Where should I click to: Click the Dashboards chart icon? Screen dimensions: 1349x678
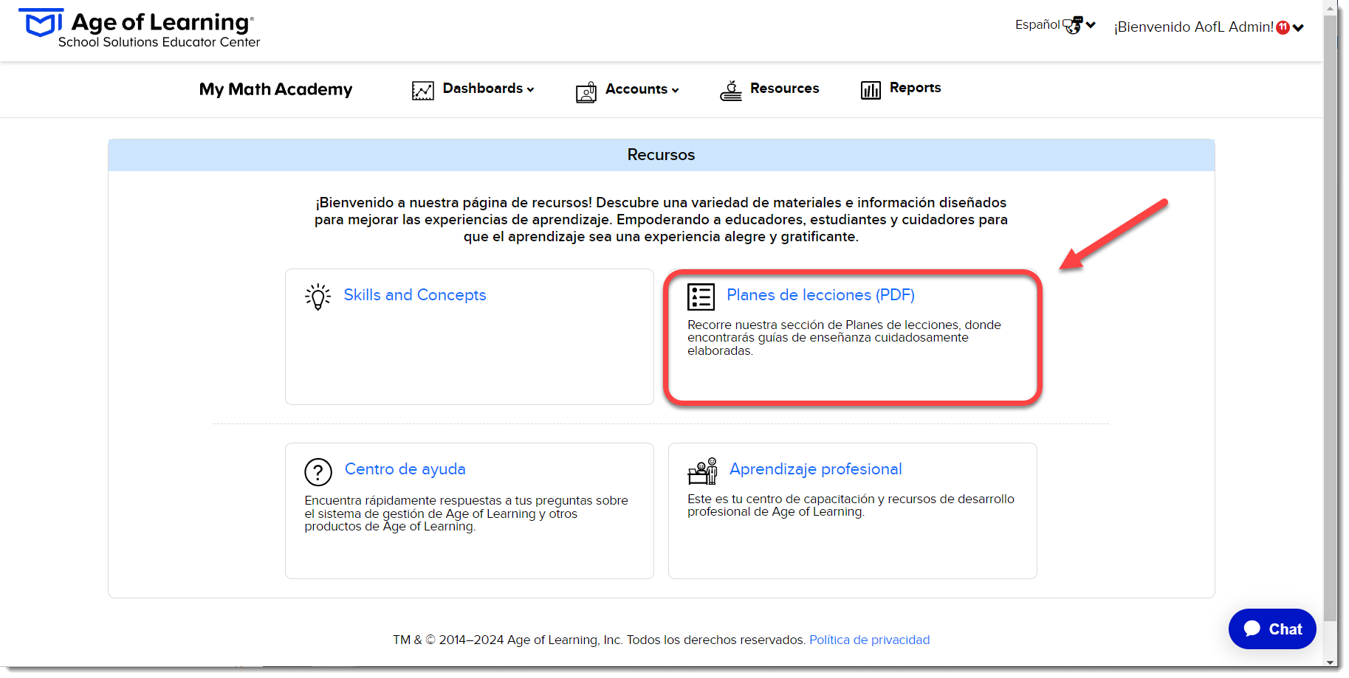[x=422, y=91]
